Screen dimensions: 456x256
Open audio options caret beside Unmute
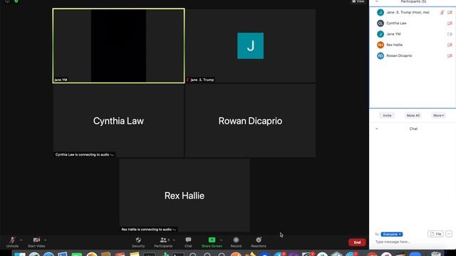[x=21, y=240]
